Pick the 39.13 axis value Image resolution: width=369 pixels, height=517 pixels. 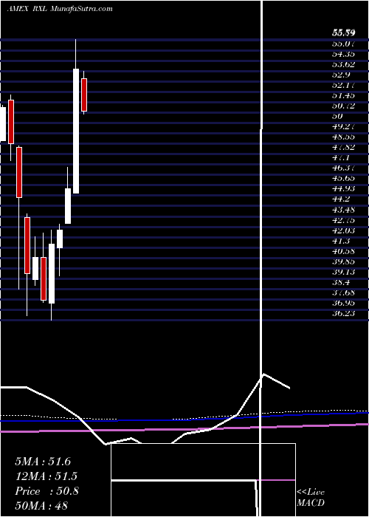[343, 272]
